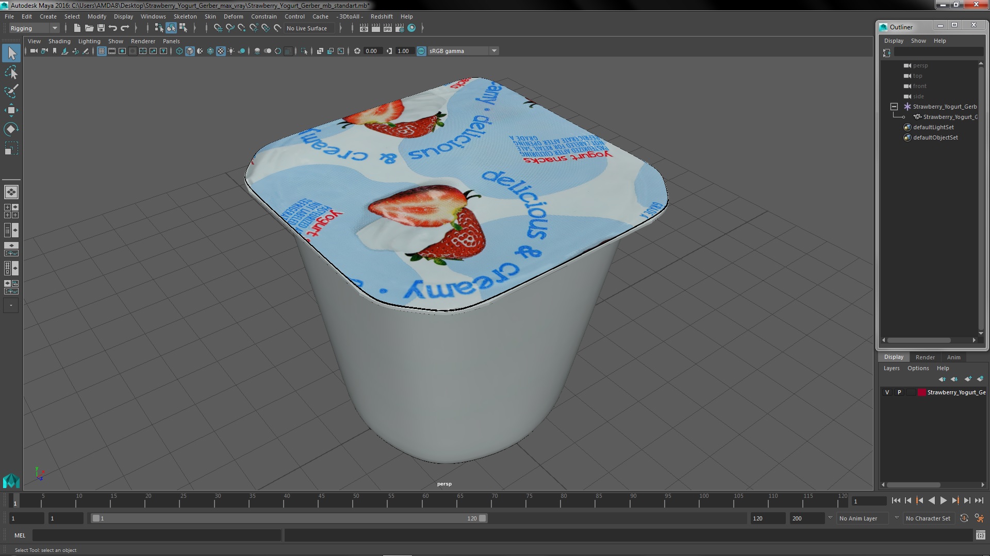Image resolution: width=990 pixels, height=556 pixels.
Task: Step to the next key
Action: (955, 500)
